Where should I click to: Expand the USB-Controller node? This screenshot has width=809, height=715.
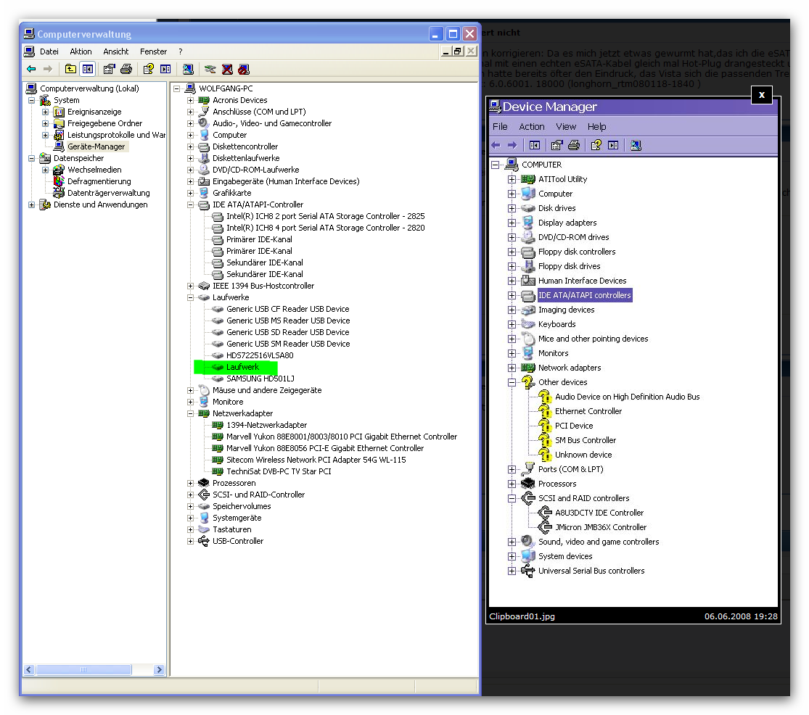click(x=190, y=541)
